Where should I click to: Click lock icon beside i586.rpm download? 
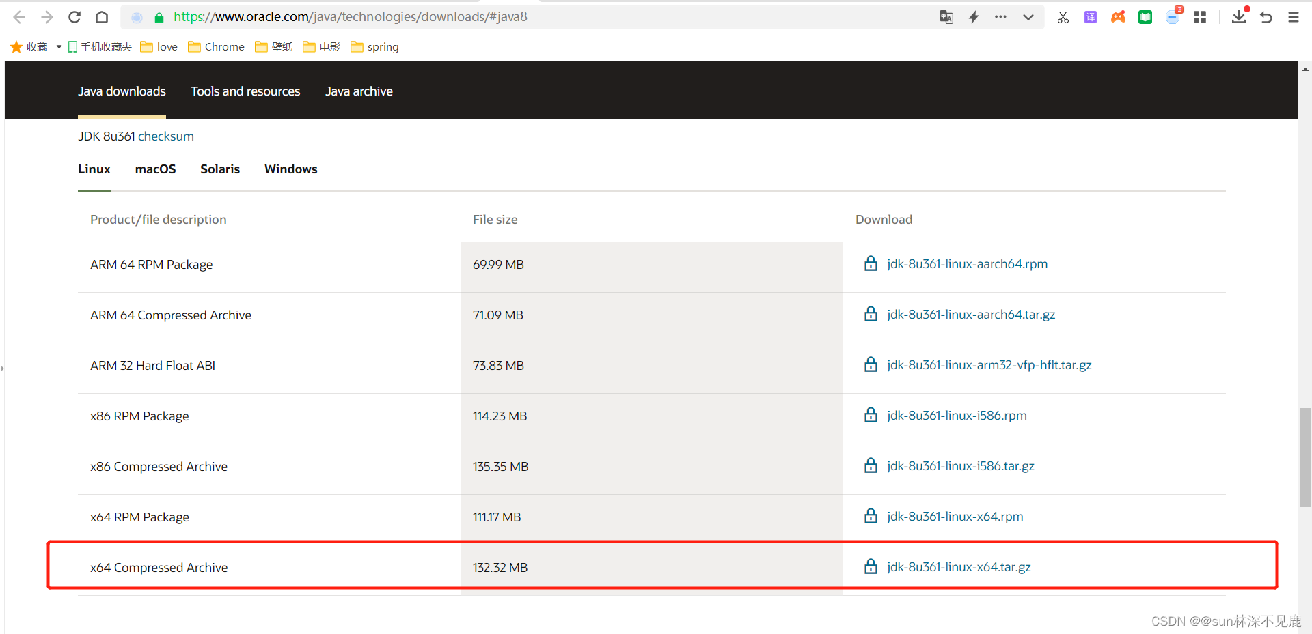(x=871, y=415)
